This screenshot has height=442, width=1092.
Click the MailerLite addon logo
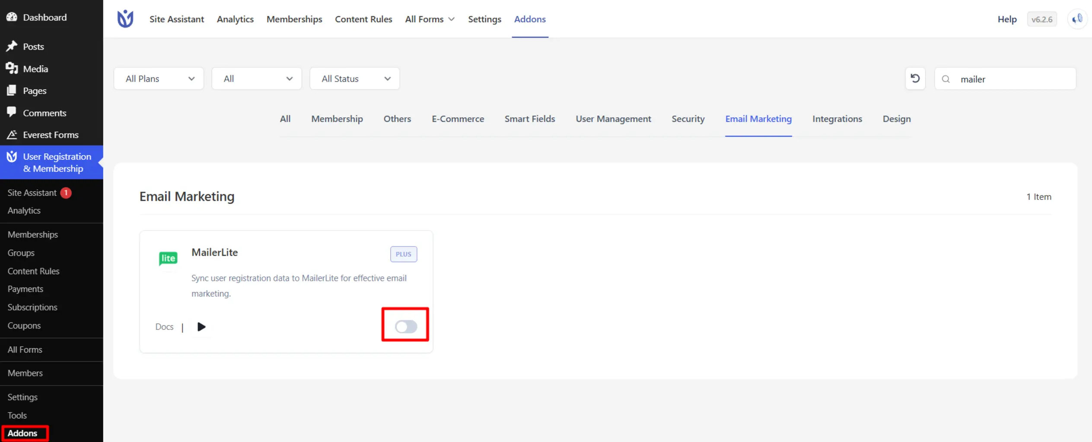pyautogui.click(x=168, y=258)
